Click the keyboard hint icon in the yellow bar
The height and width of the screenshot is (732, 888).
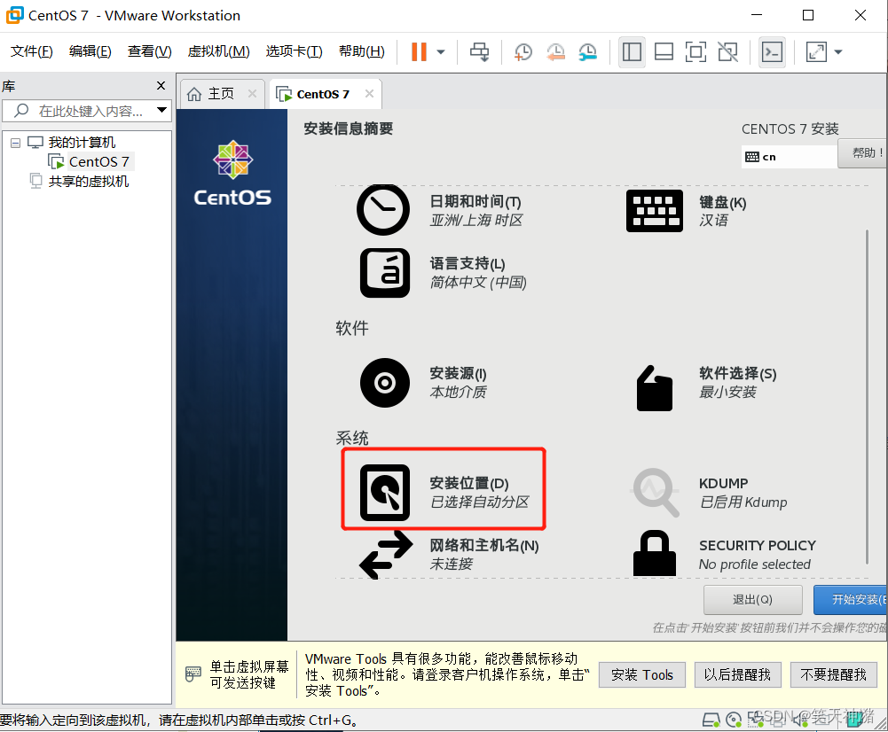193,674
